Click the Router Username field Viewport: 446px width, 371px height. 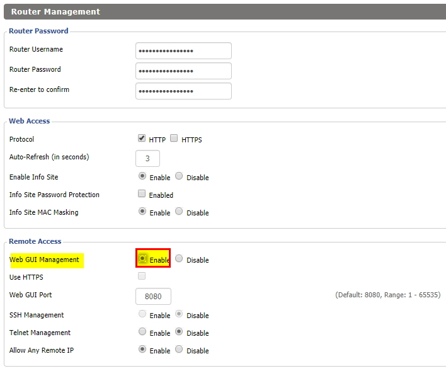(x=183, y=51)
